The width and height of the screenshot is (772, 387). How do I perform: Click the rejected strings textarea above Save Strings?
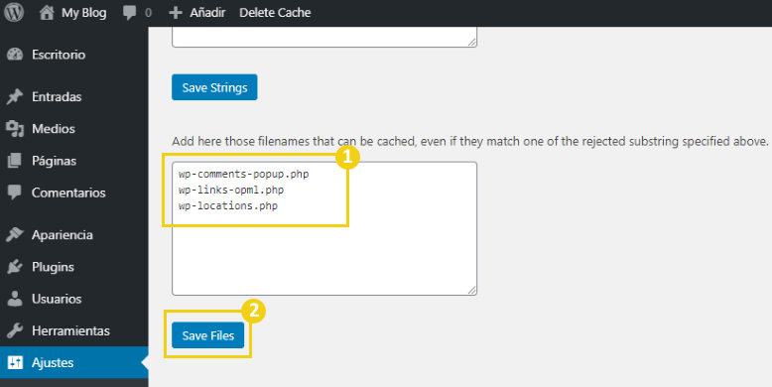click(324, 37)
